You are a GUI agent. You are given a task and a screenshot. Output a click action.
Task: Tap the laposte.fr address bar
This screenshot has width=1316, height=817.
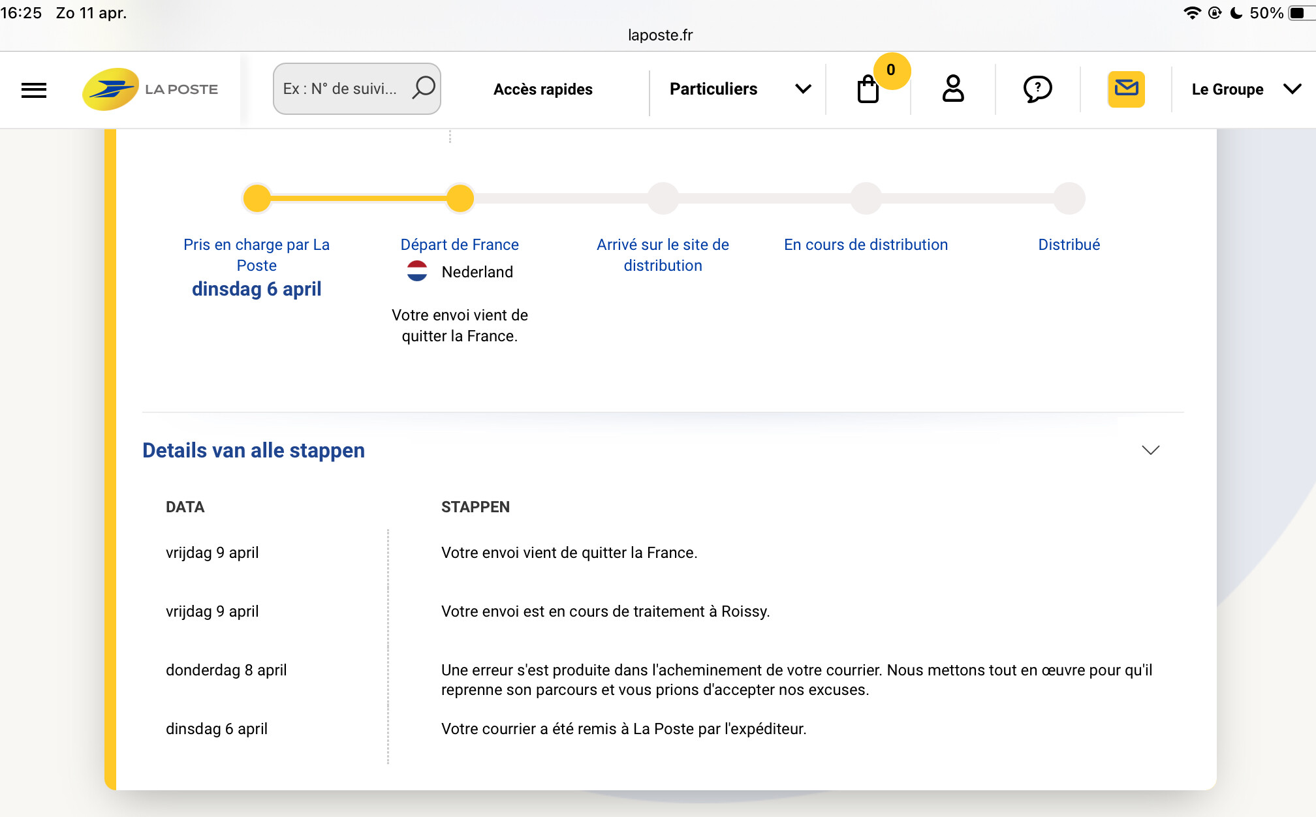coord(660,35)
